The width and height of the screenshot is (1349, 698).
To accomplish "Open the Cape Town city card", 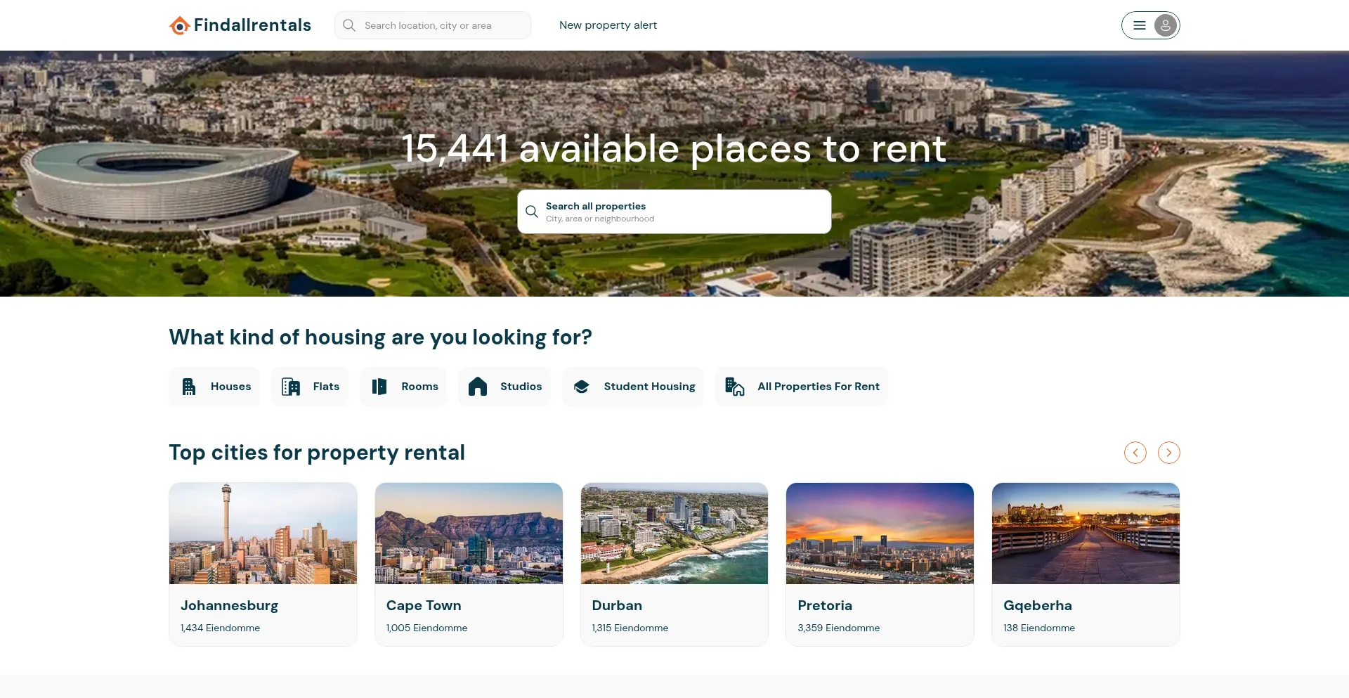I will (469, 564).
